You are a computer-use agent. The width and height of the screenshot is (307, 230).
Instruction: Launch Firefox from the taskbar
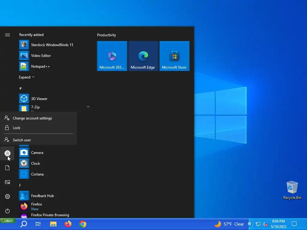point(68,224)
